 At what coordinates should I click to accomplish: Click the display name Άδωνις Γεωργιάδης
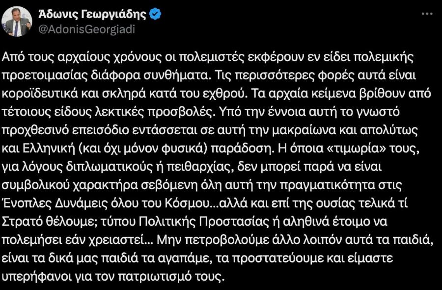94,13
